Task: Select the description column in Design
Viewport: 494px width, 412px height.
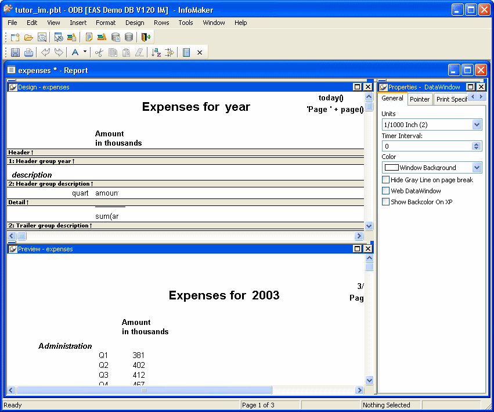Action: tap(32, 175)
